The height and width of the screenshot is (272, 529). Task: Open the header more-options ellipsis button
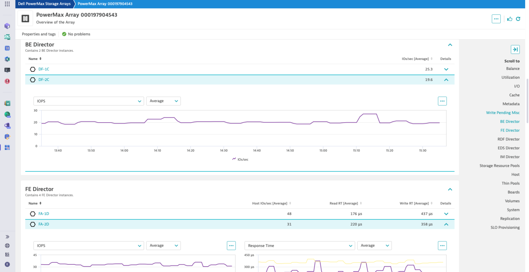[496, 19]
